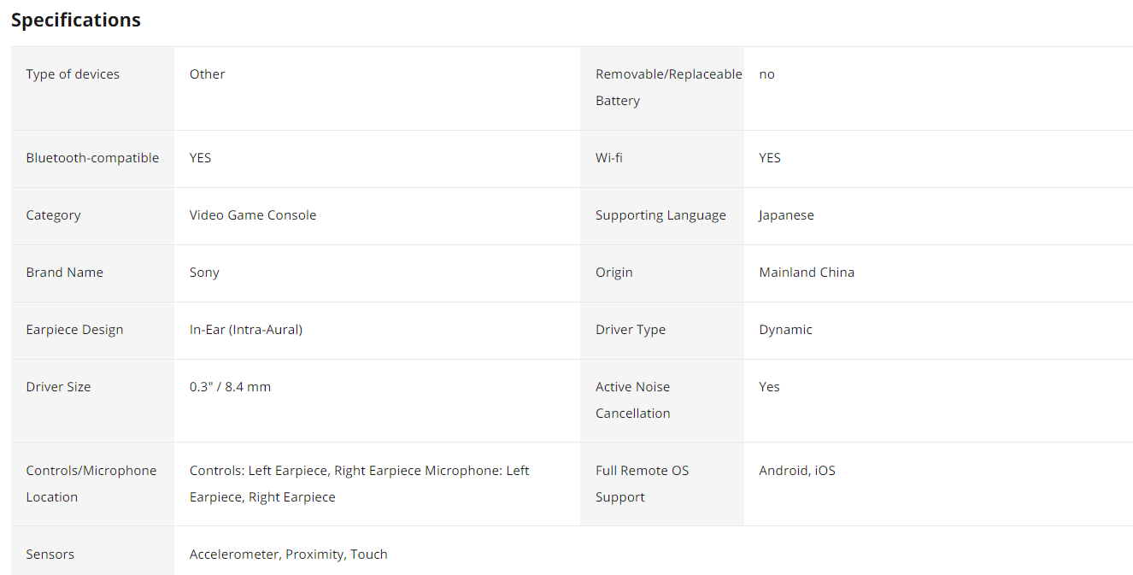The height and width of the screenshot is (575, 1133).
Task: Click the 'Supporting Language' label
Action: [x=660, y=215]
